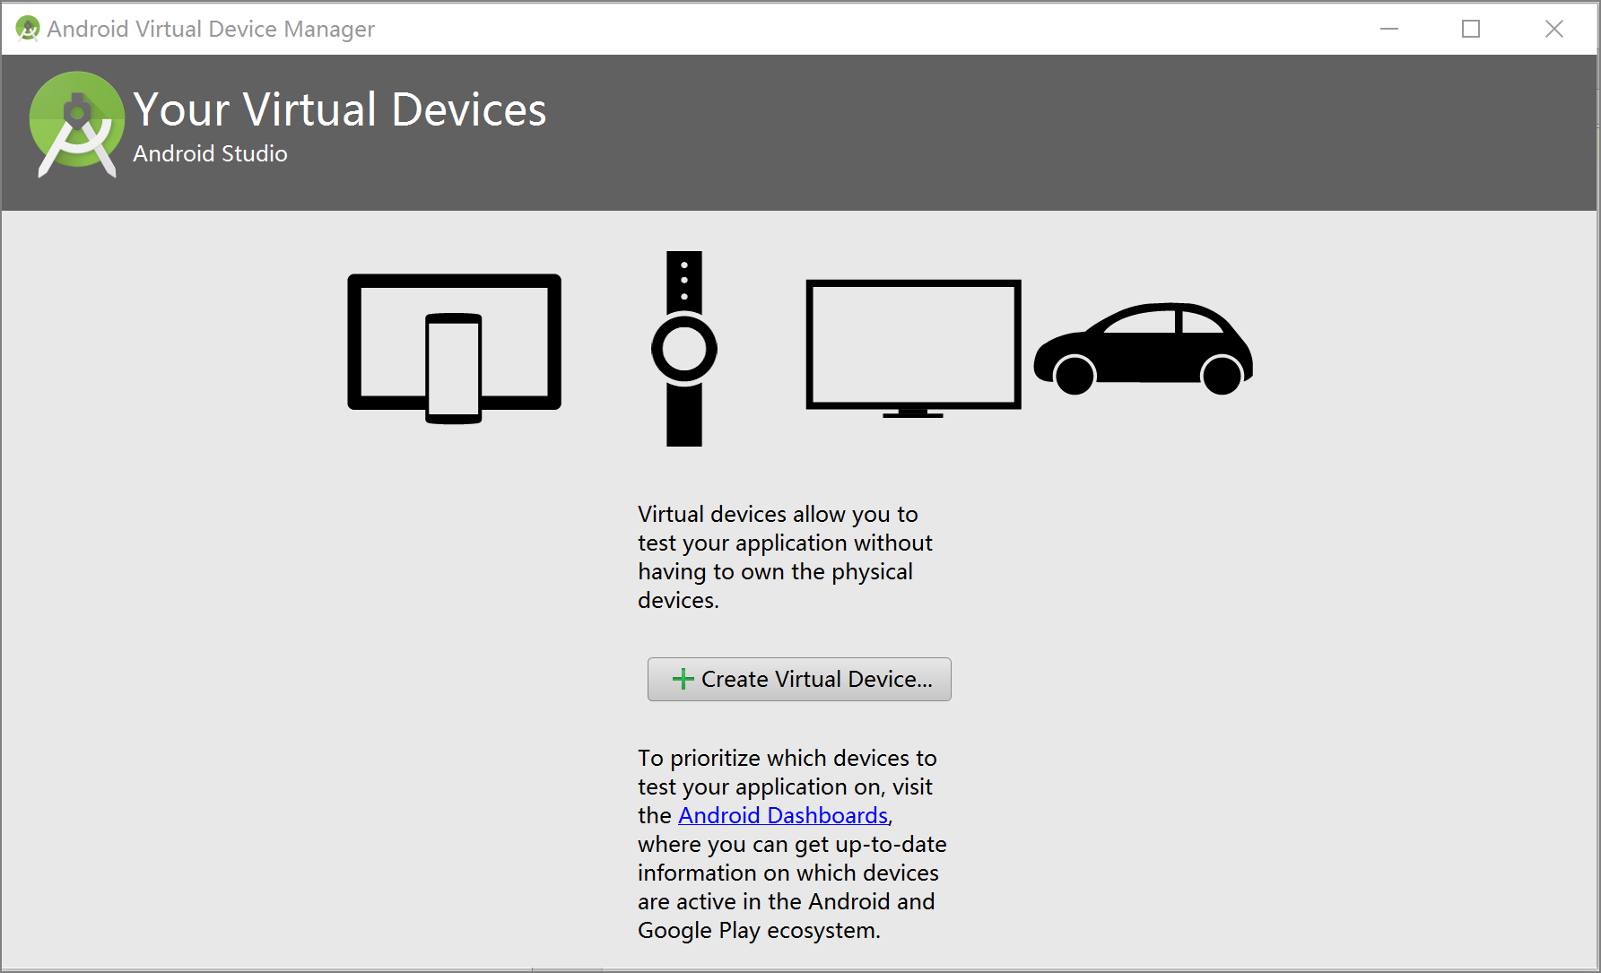The image size is (1601, 973).
Task: Click the smartwatch wearable icon
Action: point(684,349)
